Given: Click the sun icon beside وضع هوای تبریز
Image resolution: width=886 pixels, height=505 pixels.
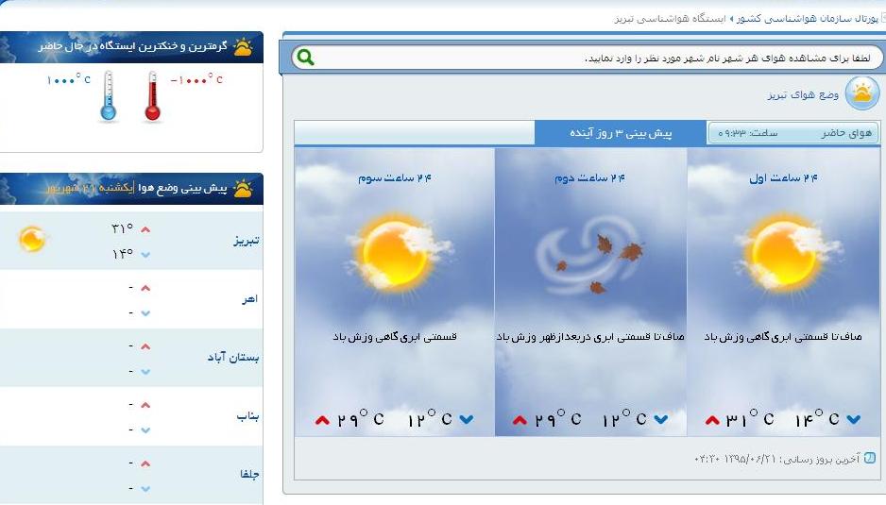Looking at the screenshot, I should click(x=862, y=93).
